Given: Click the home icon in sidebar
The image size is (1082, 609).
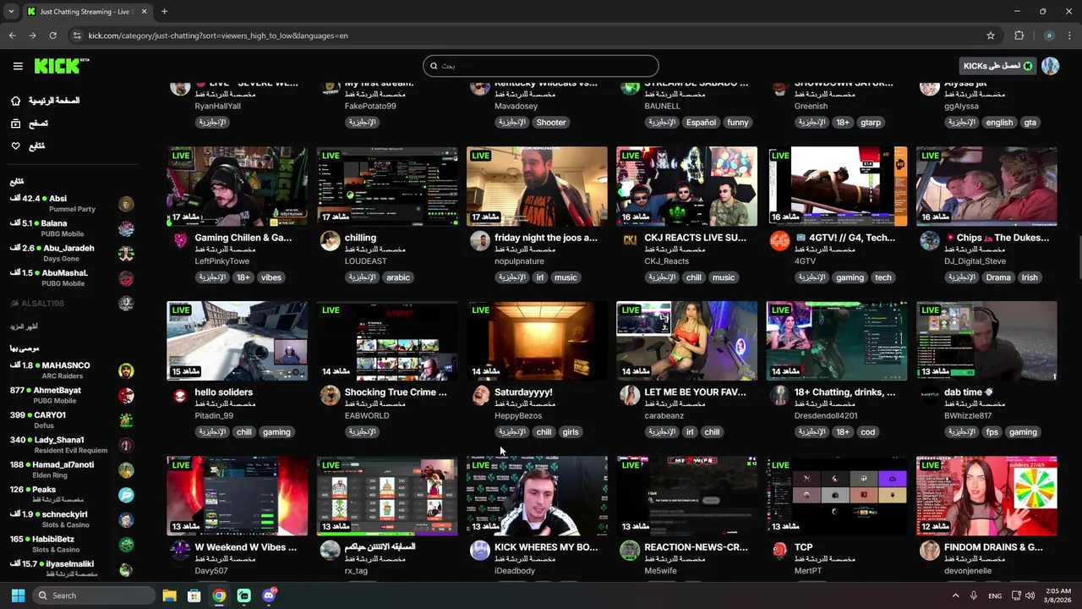Looking at the screenshot, I should tap(16, 101).
